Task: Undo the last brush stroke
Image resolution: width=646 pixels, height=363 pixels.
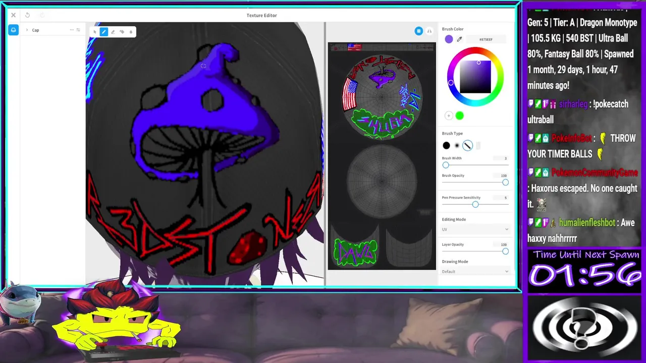Action: pyautogui.click(x=27, y=15)
